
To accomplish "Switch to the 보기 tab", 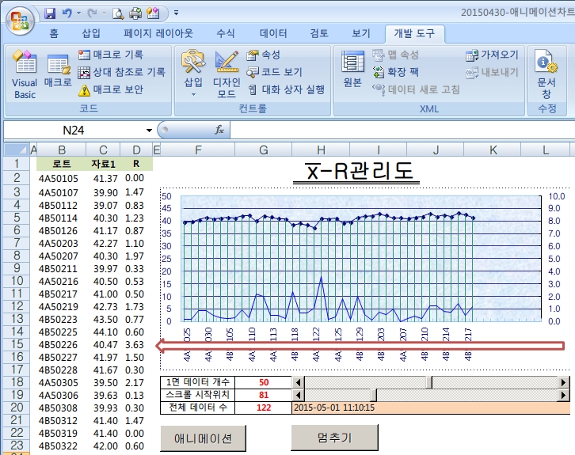I will point(361,34).
